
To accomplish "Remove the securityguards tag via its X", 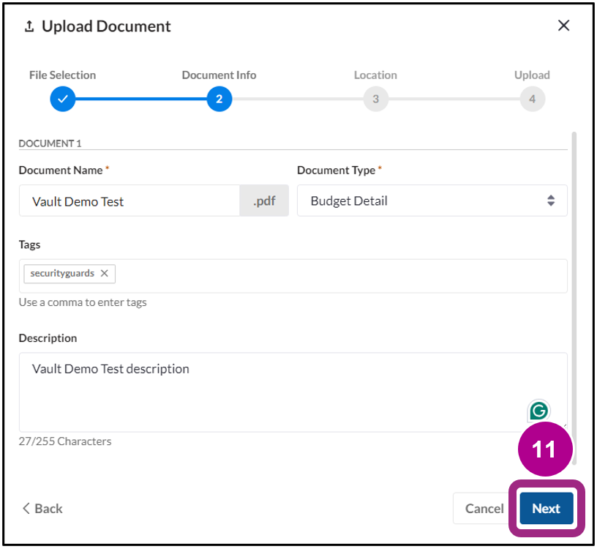I will pos(105,273).
